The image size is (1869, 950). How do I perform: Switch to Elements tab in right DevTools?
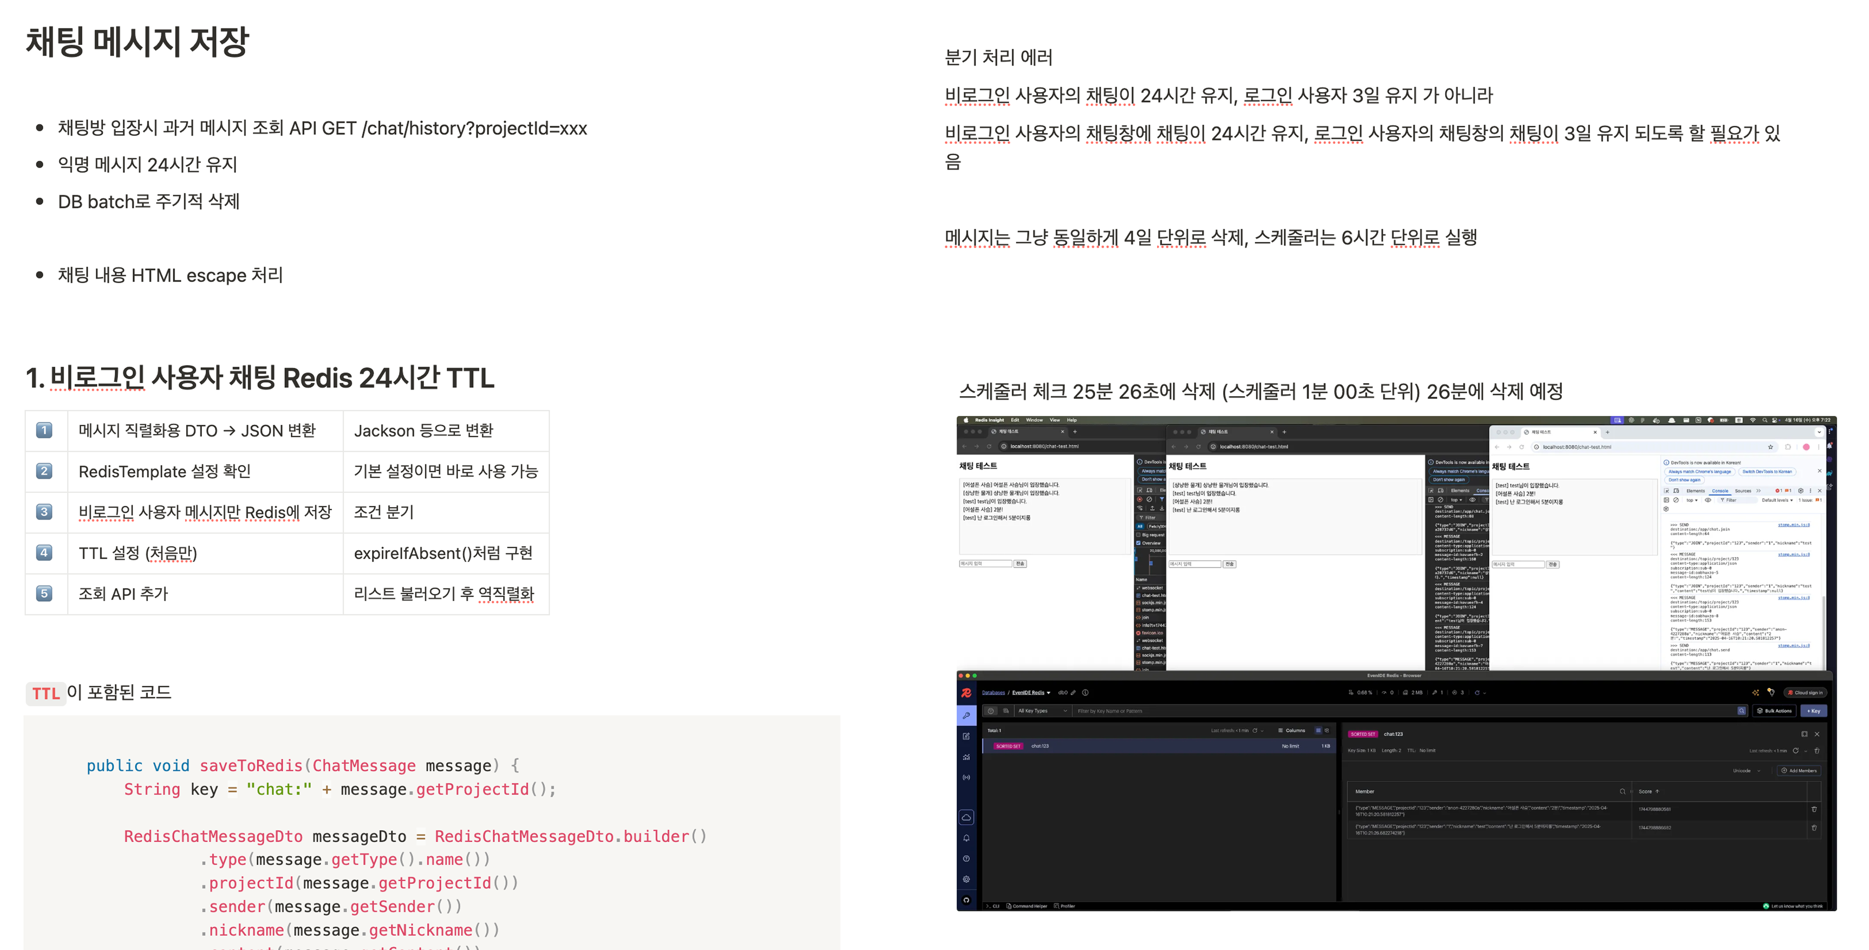pos(1696,491)
